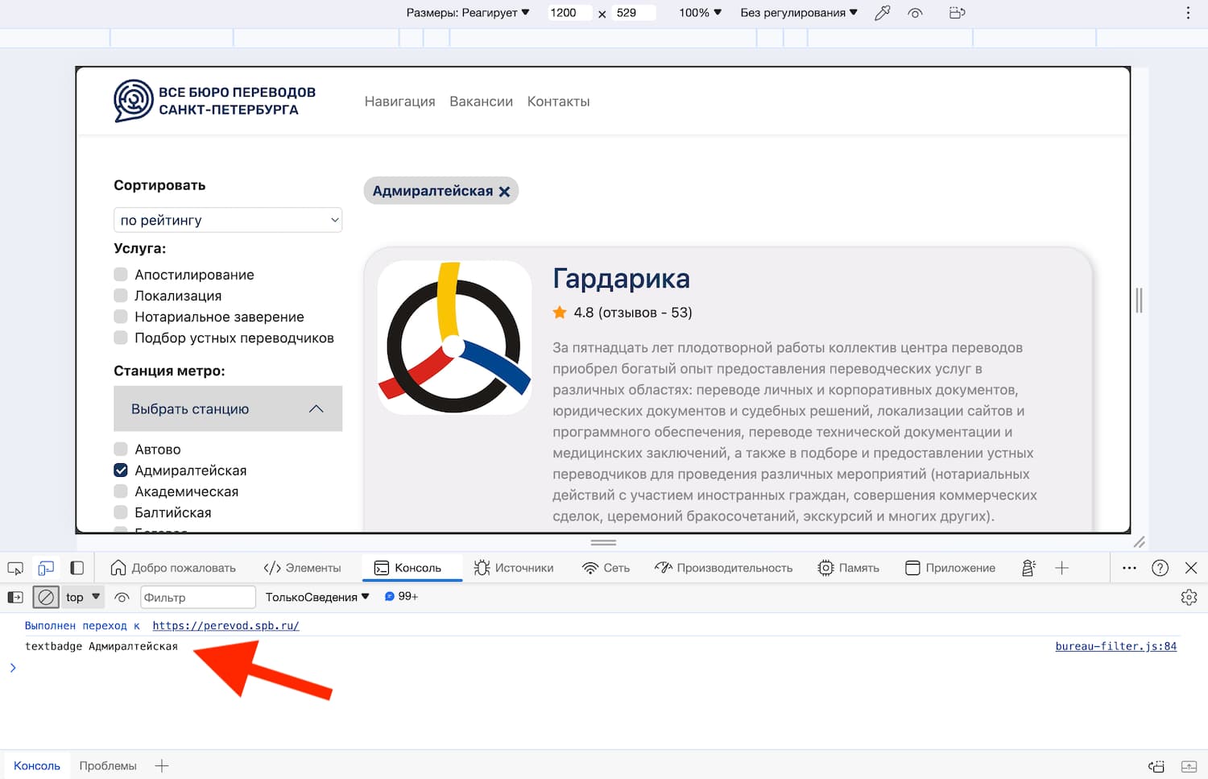Viewport: 1208px width, 779px height.
Task: Open device toolbar kebab menu
Action: (x=1188, y=13)
